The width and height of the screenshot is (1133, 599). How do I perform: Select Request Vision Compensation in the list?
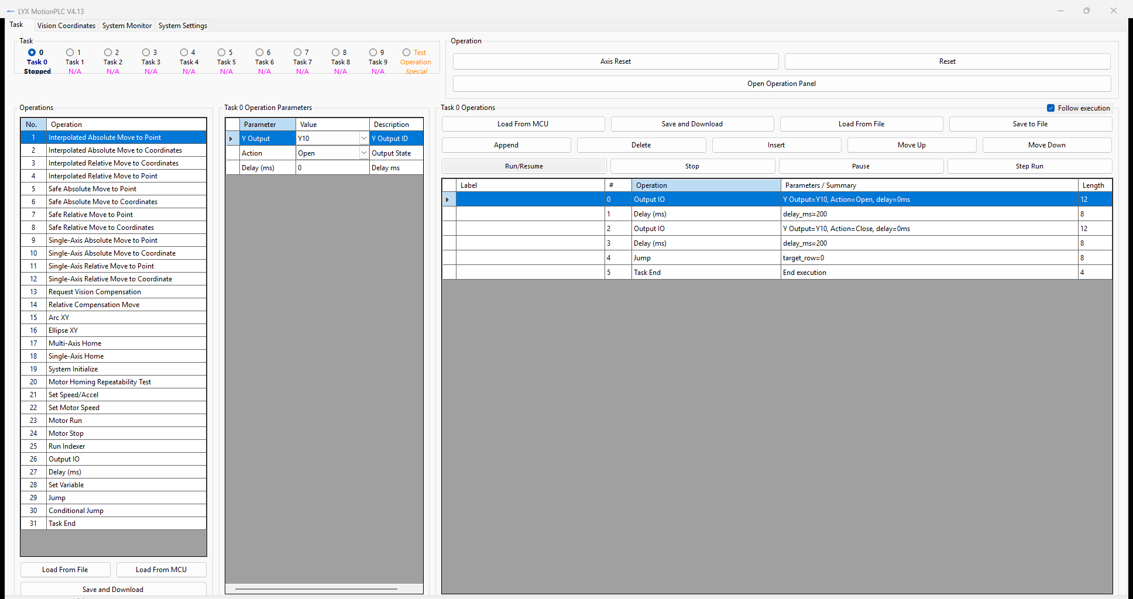click(114, 292)
